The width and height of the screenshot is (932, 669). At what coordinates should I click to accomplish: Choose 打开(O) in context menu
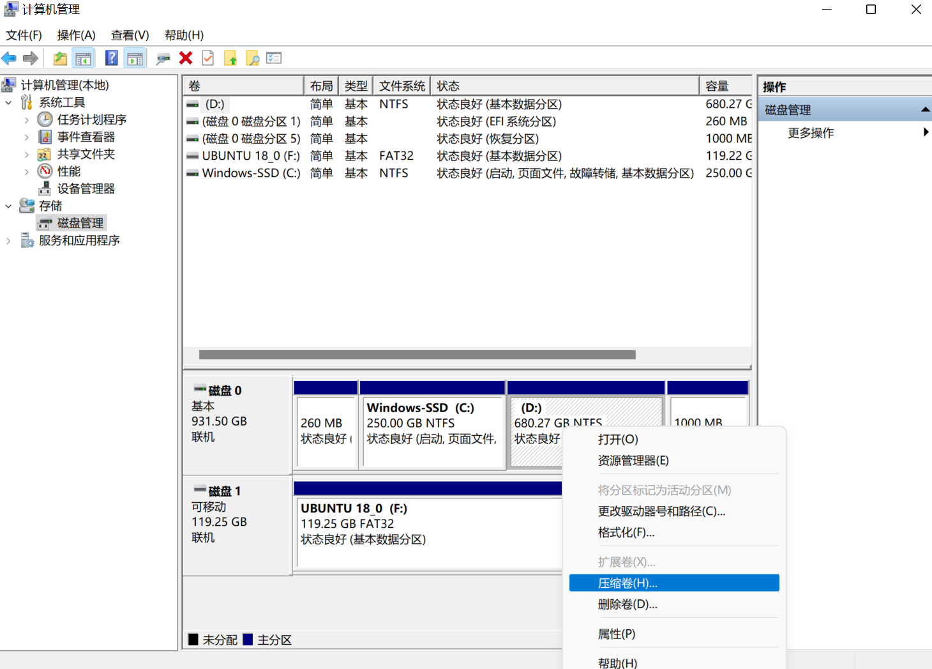click(x=674, y=439)
